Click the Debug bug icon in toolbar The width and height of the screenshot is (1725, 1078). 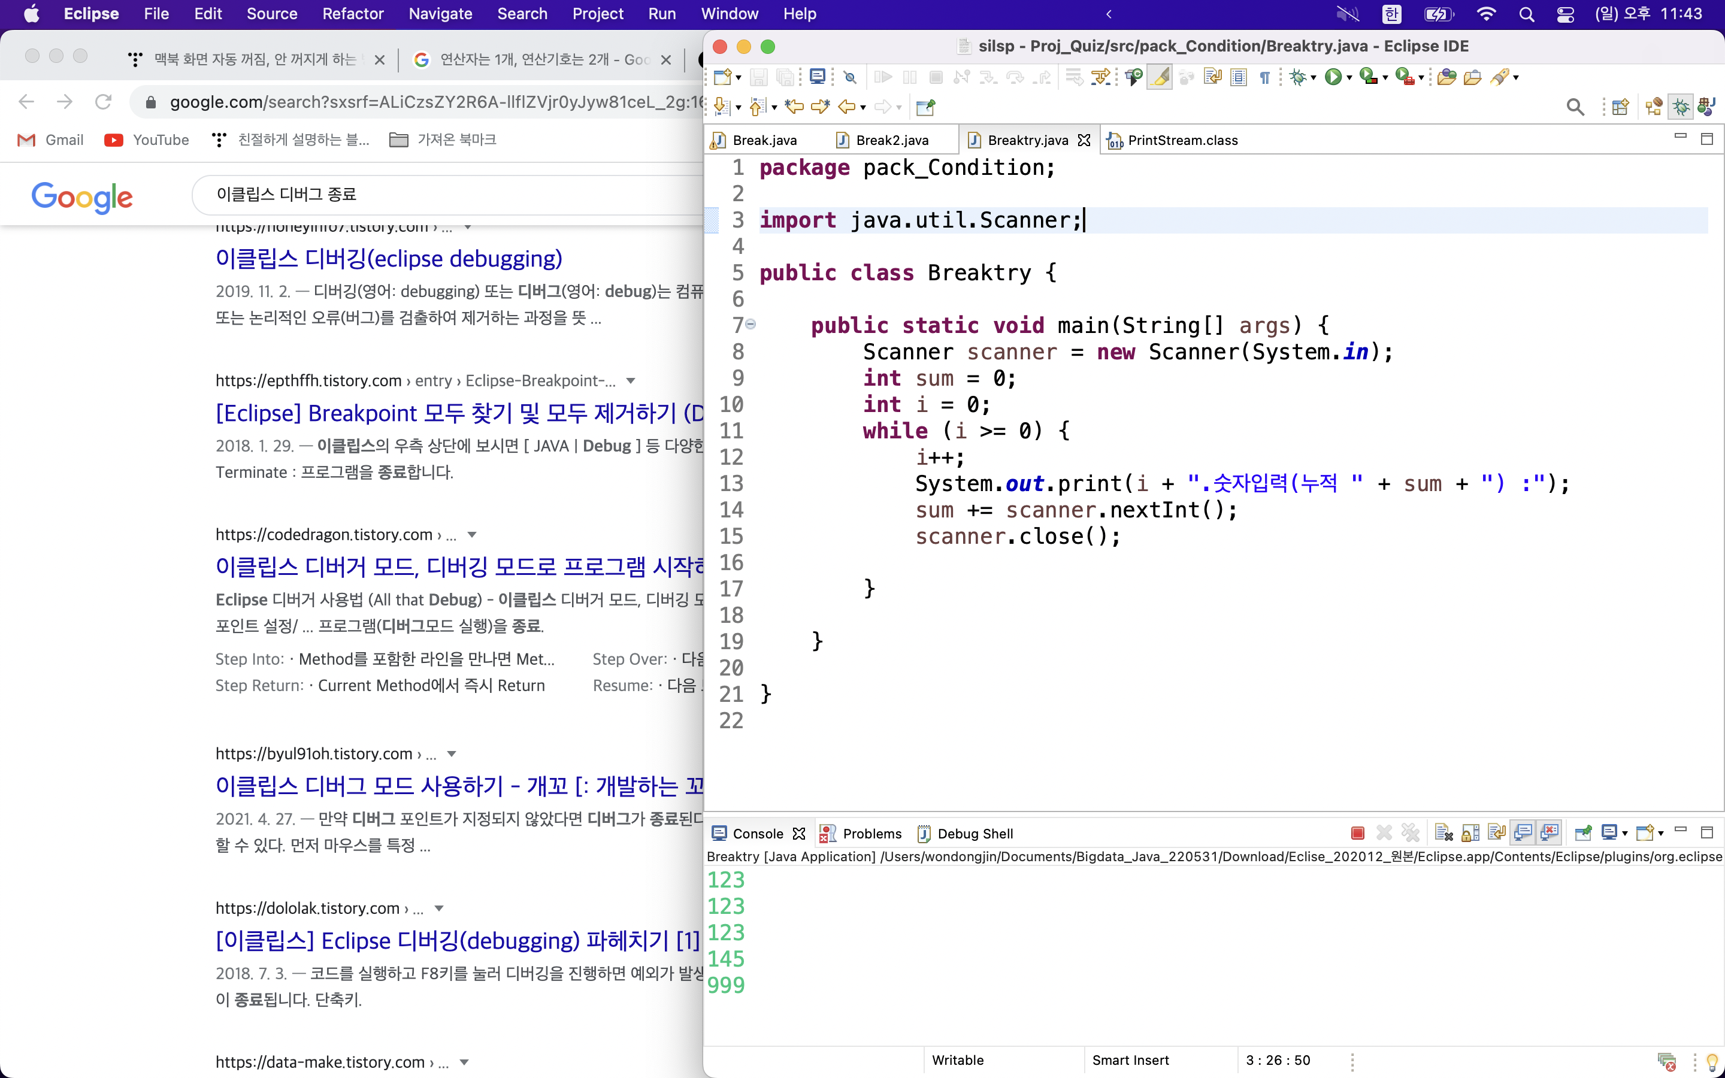click(1297, 77)
